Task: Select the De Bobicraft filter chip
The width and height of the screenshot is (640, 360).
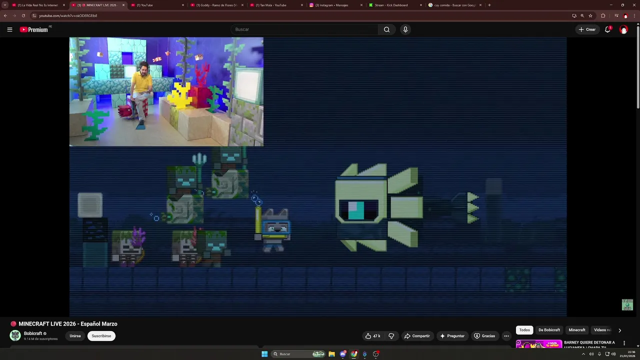Action: (549, 330)
